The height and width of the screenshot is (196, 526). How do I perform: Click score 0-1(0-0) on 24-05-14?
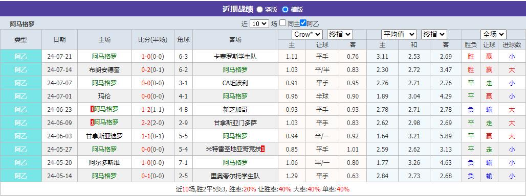tap(152, 176)
